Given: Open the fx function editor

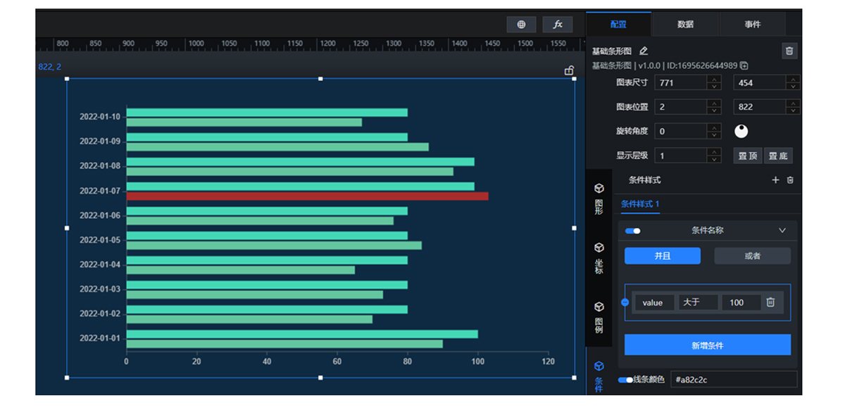Looking at the screenshot, I should [557, 24].
